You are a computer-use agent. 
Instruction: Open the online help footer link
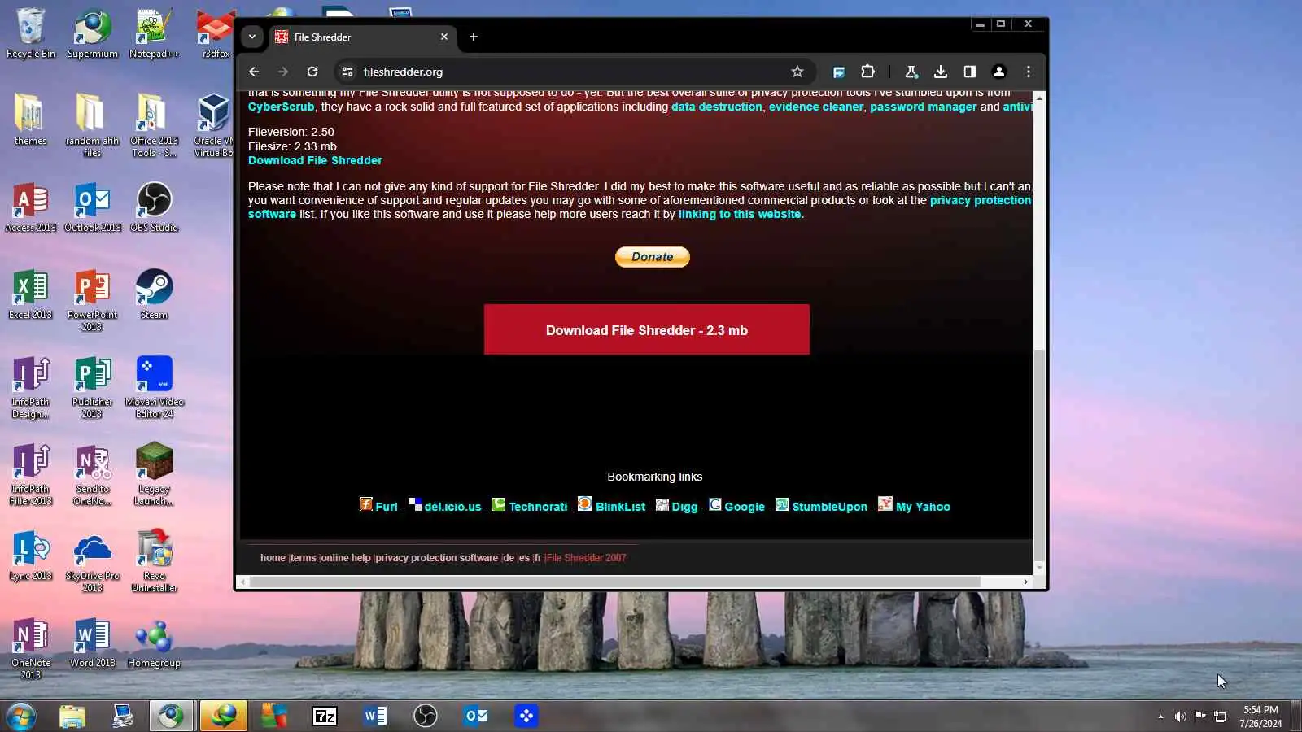[346, 558]
